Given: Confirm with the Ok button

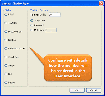Looking at the screenshot, I should (77, 90).
